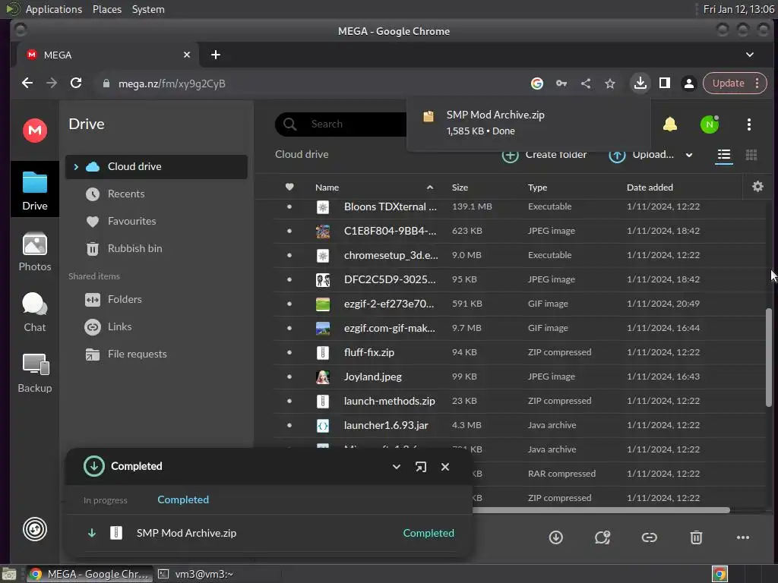Switch to list view
The width and height of the screenshot is (778, 583).
tap(724, 155)
